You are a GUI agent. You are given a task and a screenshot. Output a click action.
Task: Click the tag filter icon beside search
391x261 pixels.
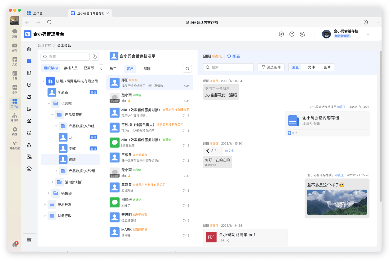coord(95,57)
